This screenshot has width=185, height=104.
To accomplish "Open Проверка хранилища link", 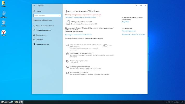I will [x=129, y=31].
